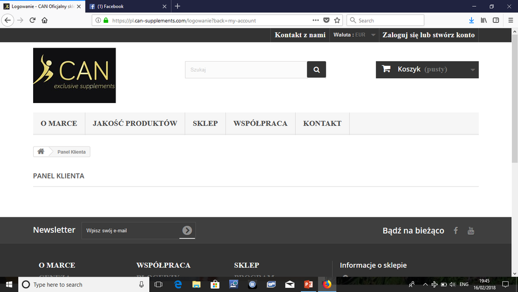Click Zaloguj się lub stwórz konto
This screenshot has width=518, height=292.
(x=428, y=35)
